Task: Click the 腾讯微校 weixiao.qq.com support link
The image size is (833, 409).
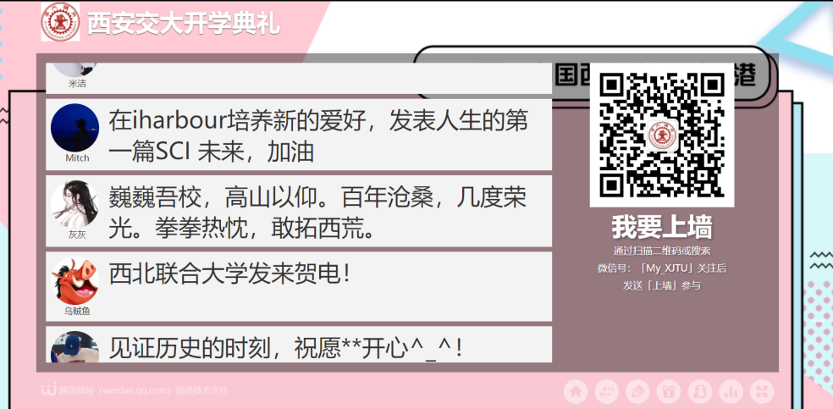Action: click(x=143, y=390)
